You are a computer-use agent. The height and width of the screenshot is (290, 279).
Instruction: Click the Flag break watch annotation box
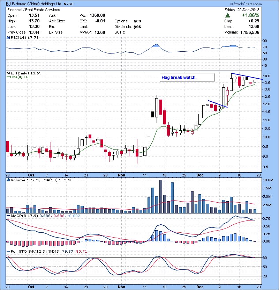pyautogui.click(x=187, y=77)
